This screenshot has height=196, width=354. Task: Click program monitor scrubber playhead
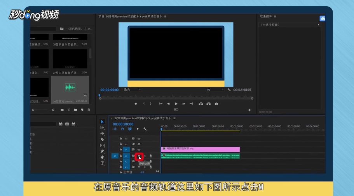click(x=99, y=95)
